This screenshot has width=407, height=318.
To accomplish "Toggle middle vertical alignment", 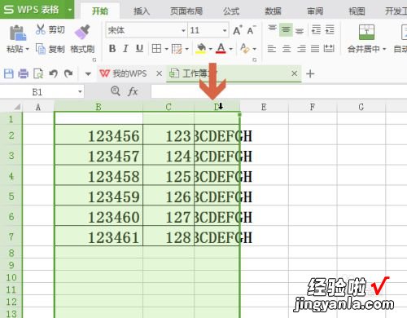I will coord(286,29).
